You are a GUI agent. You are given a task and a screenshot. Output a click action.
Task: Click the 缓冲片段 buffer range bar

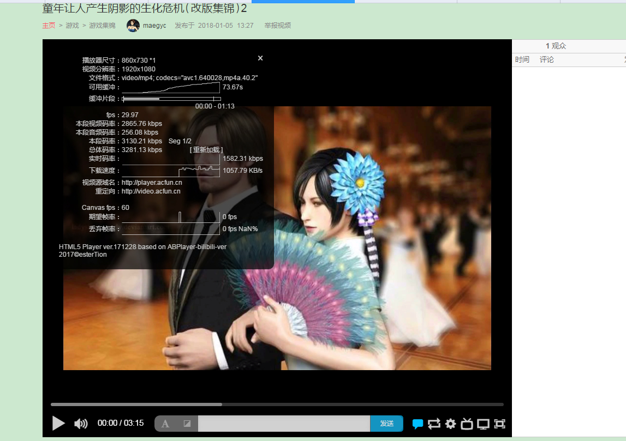click(172, 99)
